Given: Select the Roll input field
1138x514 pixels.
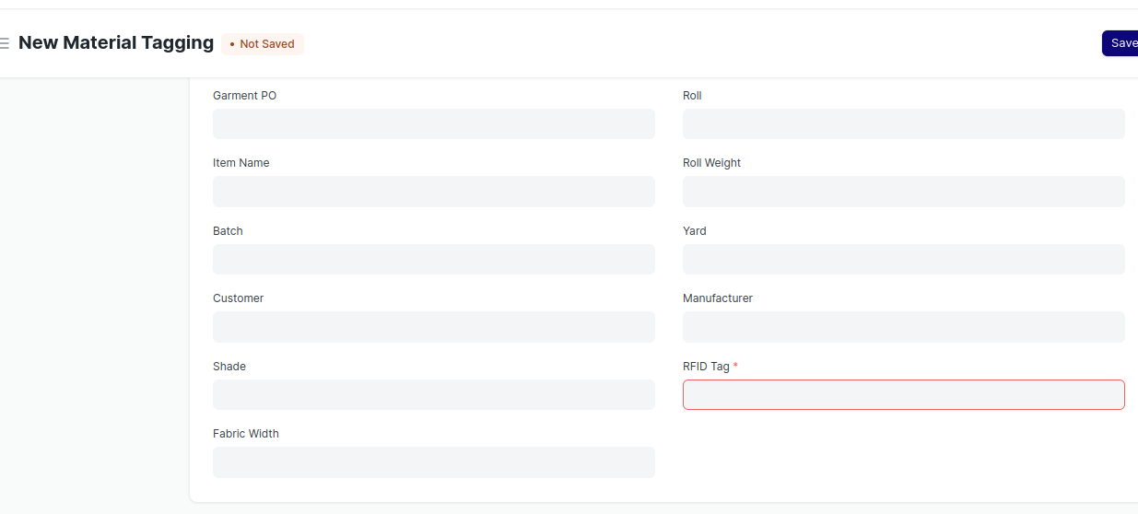Looking at the screenshot, I should (x=904, y=123).
